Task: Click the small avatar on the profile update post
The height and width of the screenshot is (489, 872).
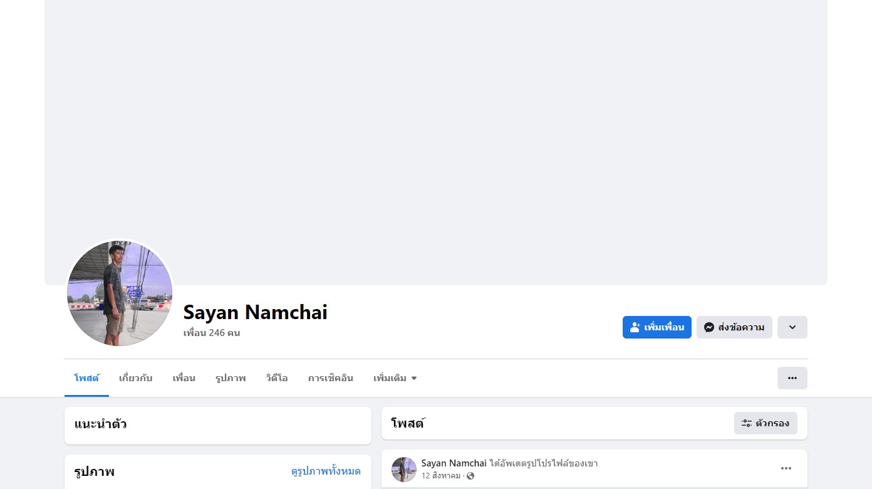Action: pyautogui.click(x=404, y=470)
